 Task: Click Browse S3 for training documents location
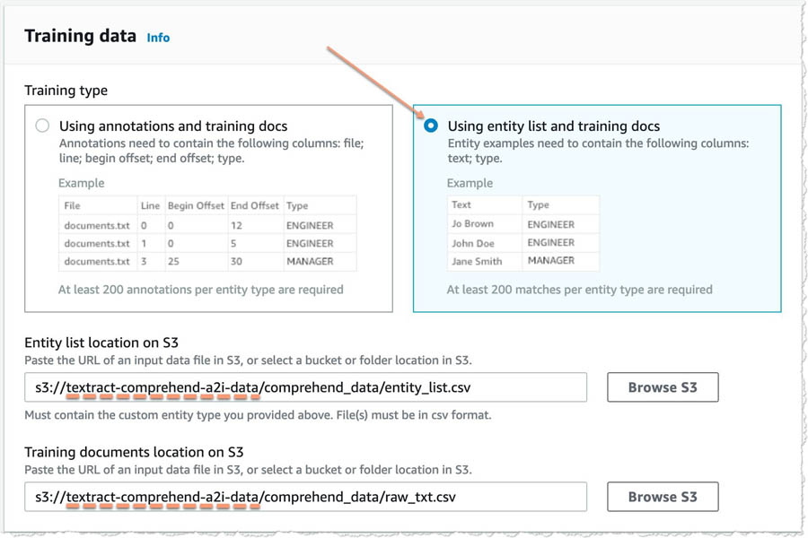663,497
